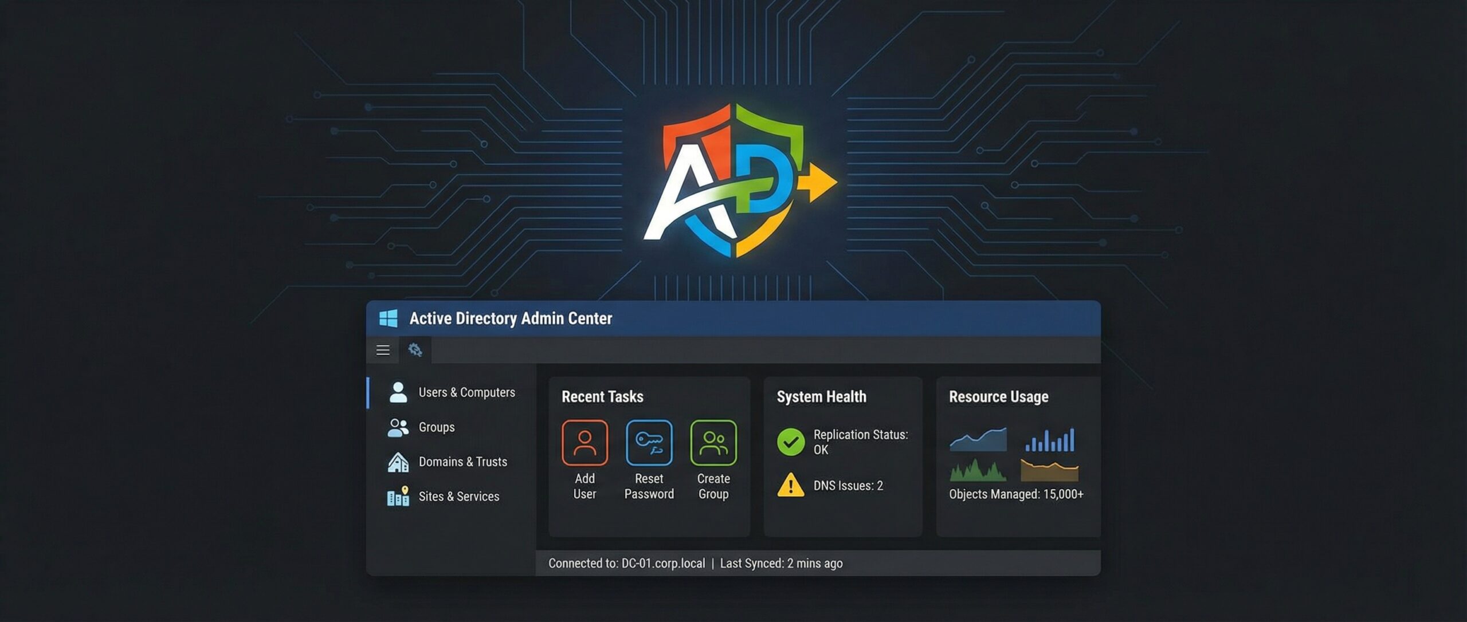Open the Domains & Trusts section
Screen dimensions: 1467x622
pyautogui.click(x=463, y=462)
